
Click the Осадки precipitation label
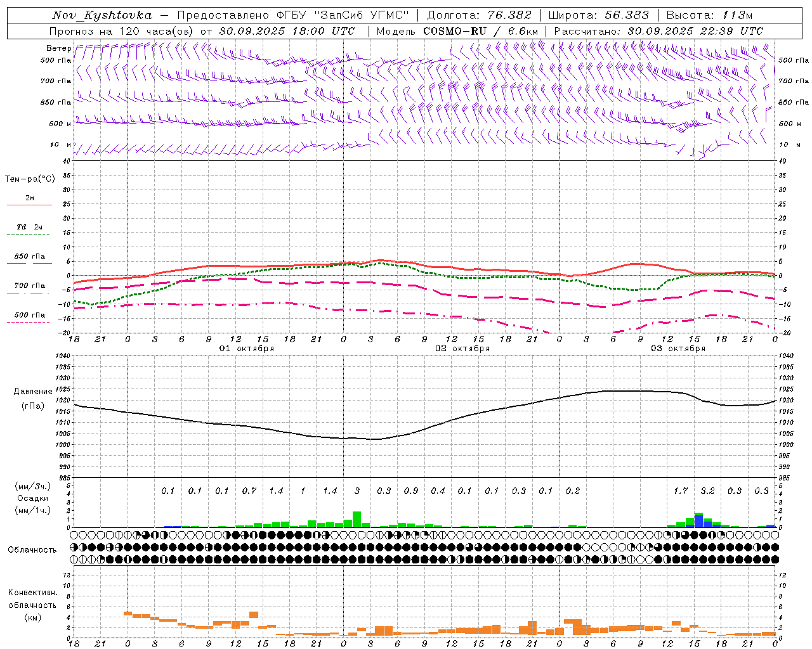pyautogui.click(x=32, y=498)
